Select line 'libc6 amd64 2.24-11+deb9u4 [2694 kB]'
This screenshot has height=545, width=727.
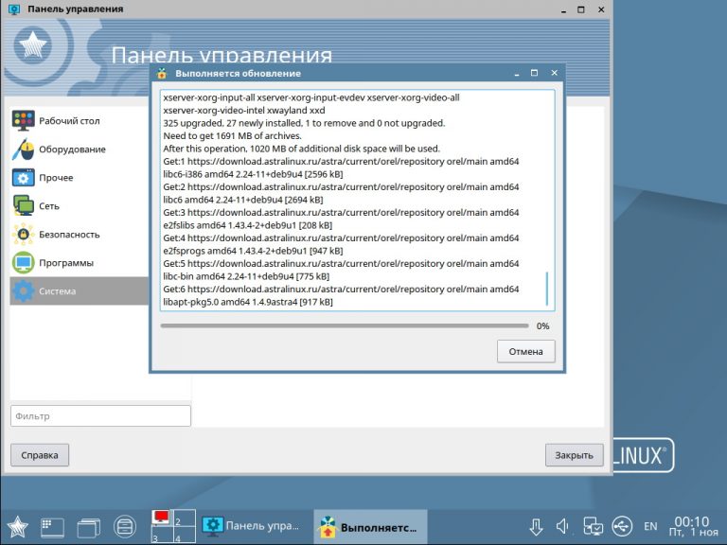[243, 200]
